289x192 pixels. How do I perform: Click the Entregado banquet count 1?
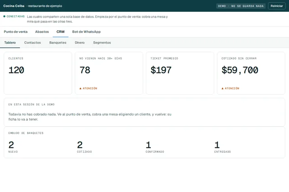pyautogui.click(x=217, y=145)
